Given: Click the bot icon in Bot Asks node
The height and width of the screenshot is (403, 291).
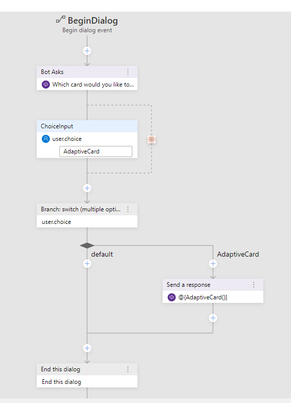Looking at the screenshot, I should tap(46, 85).
